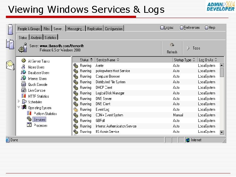Click the Database Users icon

click(x=24, y=72)
